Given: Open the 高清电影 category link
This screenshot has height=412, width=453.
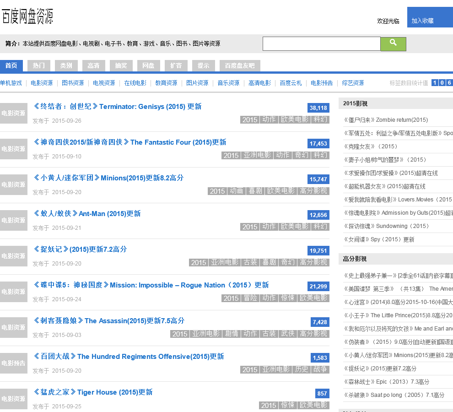Looking at the screenshot, I should click(x=260, y=83).
